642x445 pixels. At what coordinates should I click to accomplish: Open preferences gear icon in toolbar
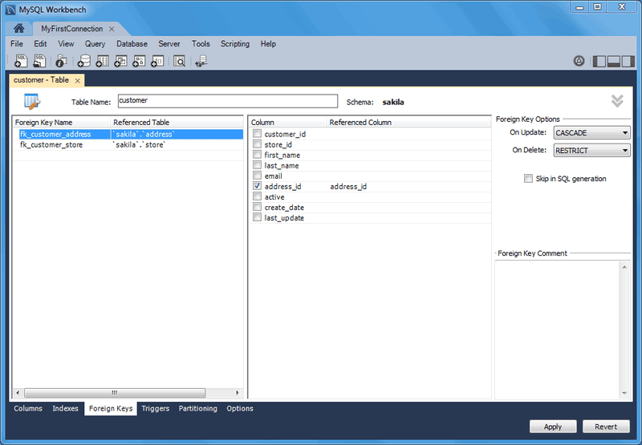click(579, 62)
